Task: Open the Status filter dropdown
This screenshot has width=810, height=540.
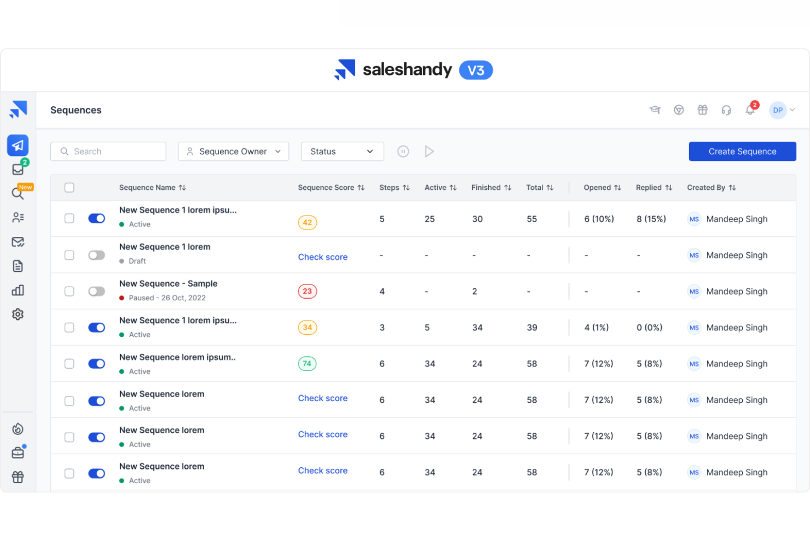Action: pyautogui.click(x=342, y=151)
